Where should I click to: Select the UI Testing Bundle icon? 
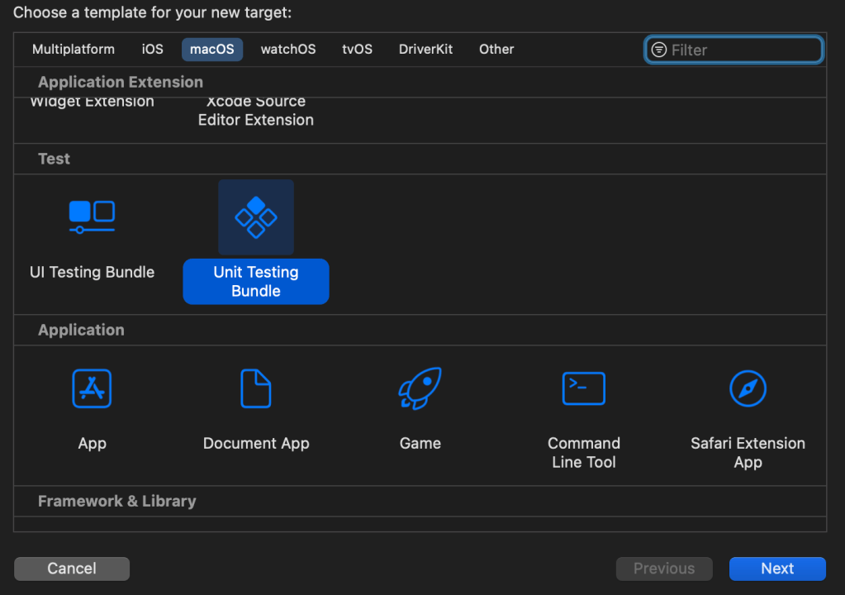[92, 217]
